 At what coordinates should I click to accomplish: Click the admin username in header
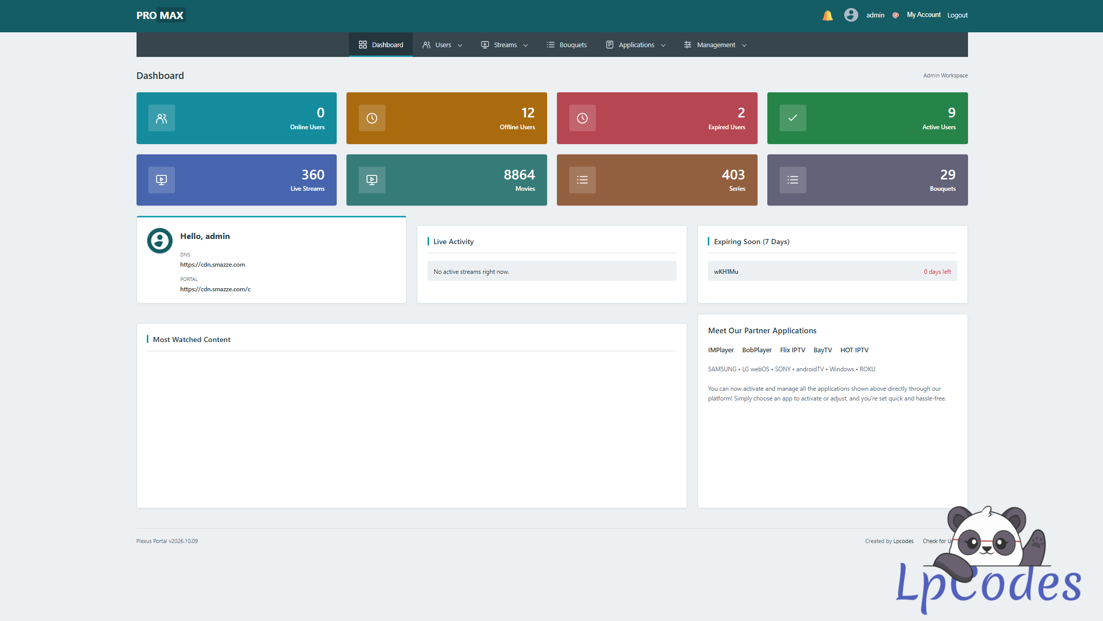(876, 15)
